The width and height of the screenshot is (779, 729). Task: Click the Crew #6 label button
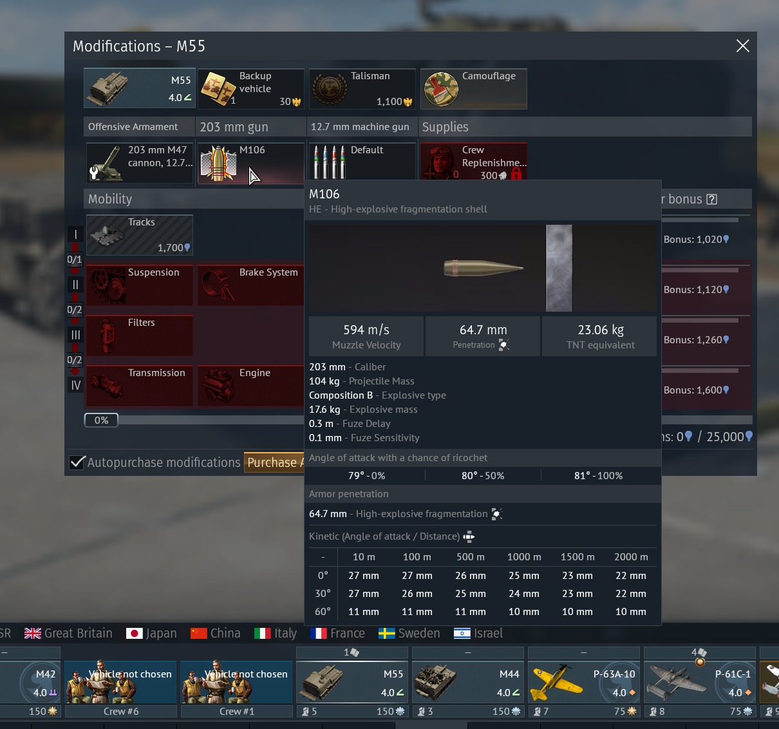click(121, 711)
